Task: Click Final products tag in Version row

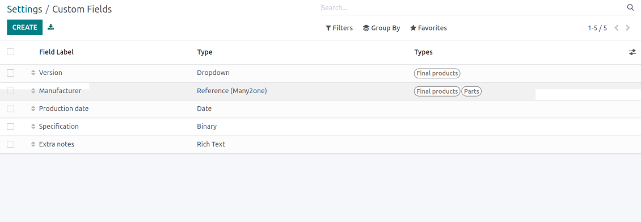Action: tap(437, 73)
